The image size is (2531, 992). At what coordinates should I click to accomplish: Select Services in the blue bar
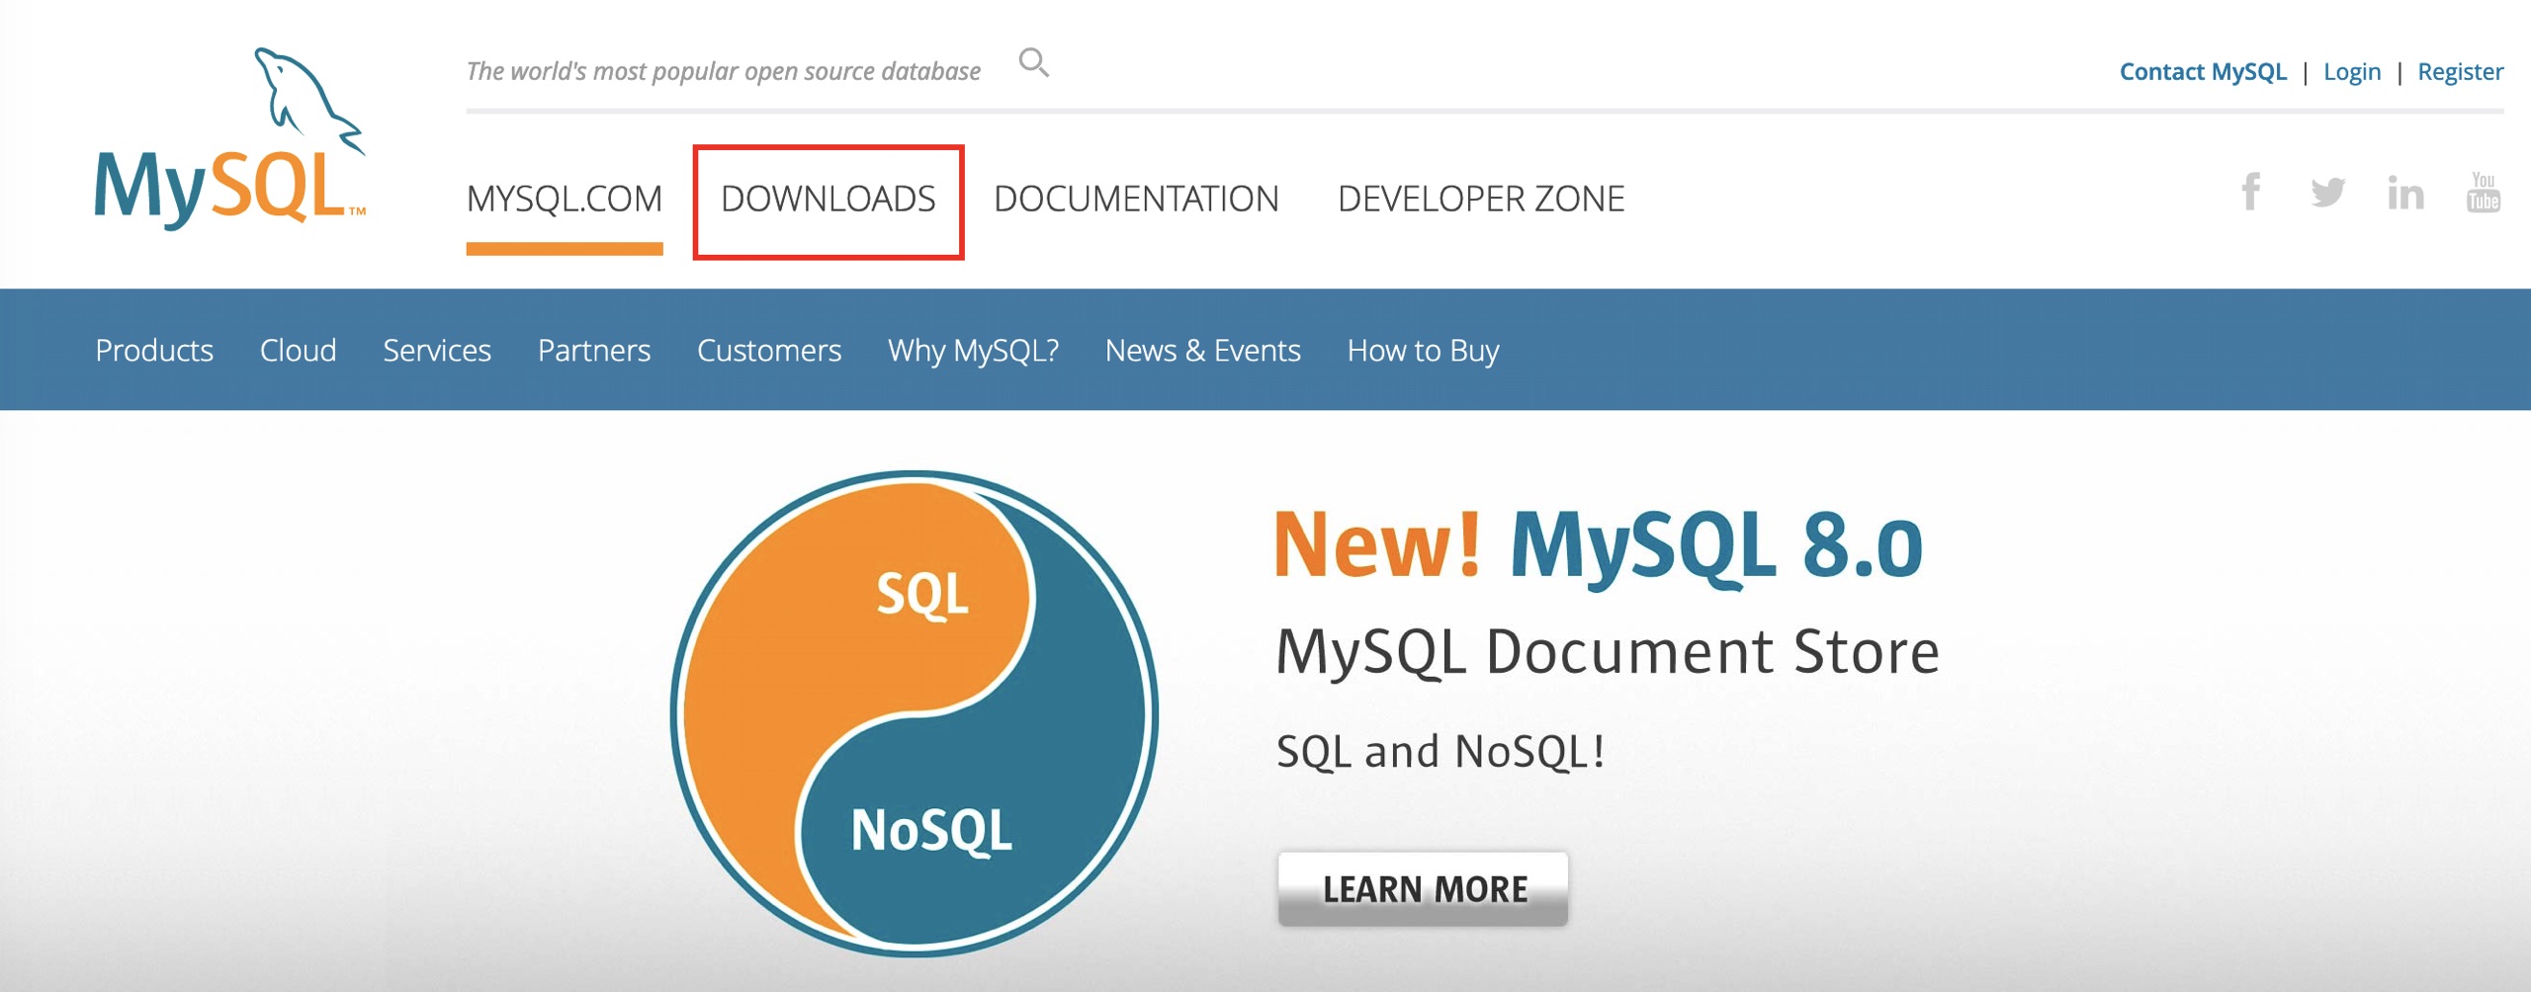tap(437, 351)
